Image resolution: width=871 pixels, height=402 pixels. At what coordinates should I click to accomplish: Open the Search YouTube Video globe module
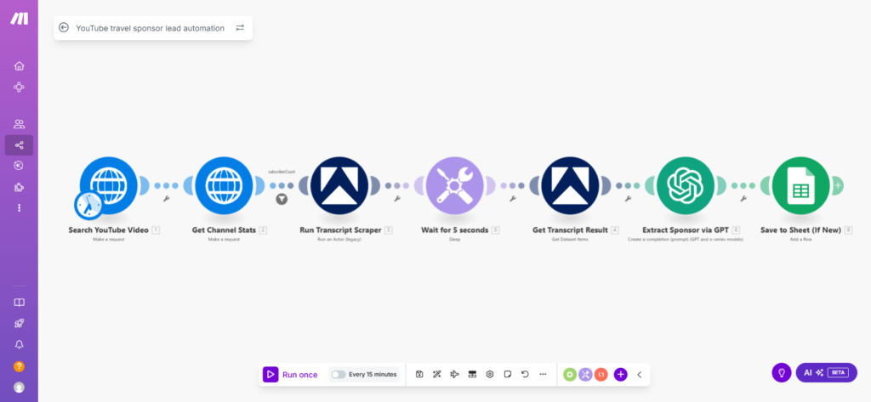click(108, 185)
